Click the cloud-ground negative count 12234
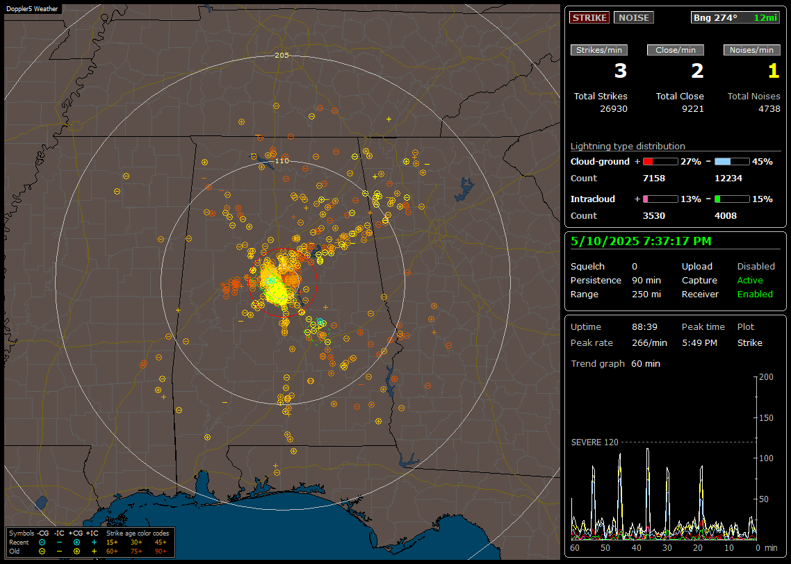 (x=728, y=179)
